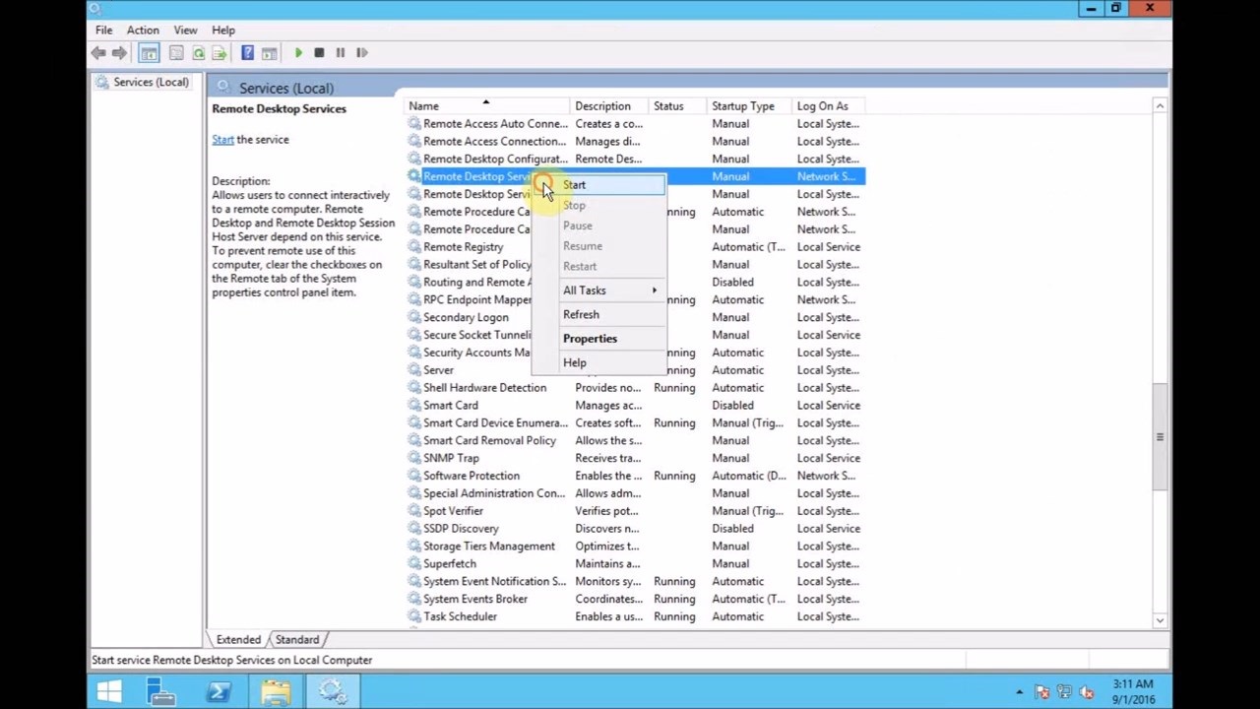
Task: Toggle Show/Hide Console Tree icon
Action: 149,53
